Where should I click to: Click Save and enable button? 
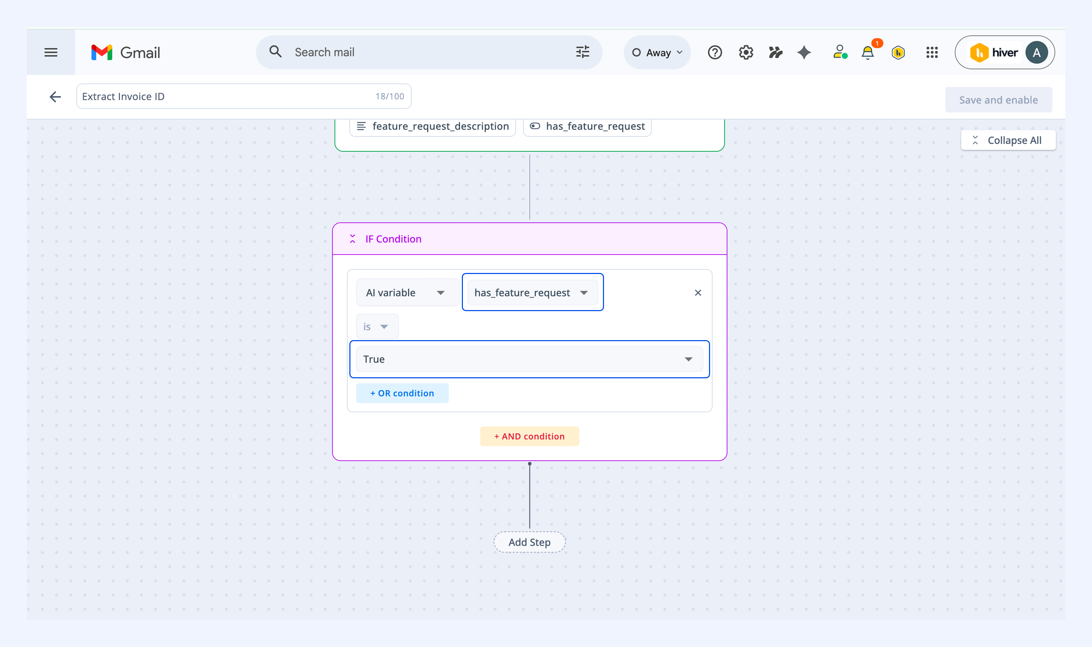(x=998, y=100)
